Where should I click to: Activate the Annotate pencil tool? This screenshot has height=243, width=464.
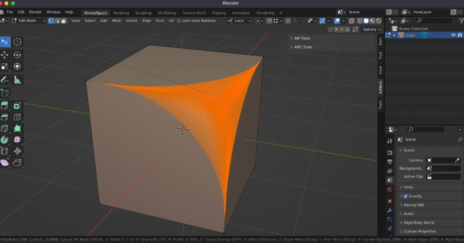click(5, 80)
